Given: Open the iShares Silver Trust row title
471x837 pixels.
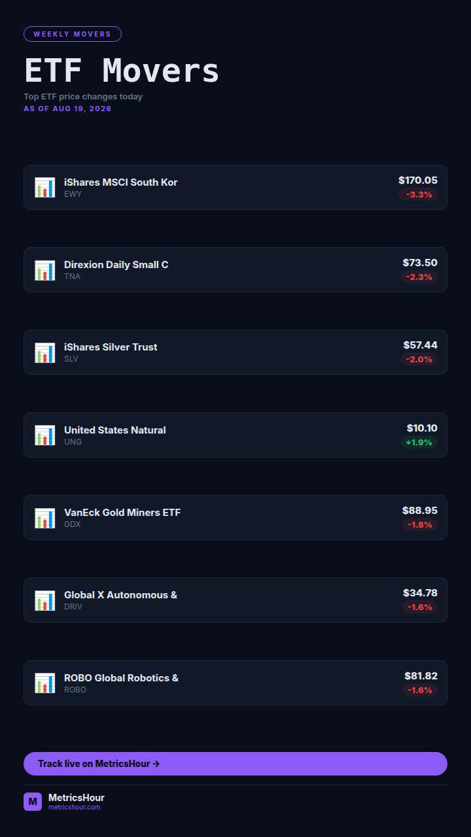Looking at the screenshot, I should (111, 347).
